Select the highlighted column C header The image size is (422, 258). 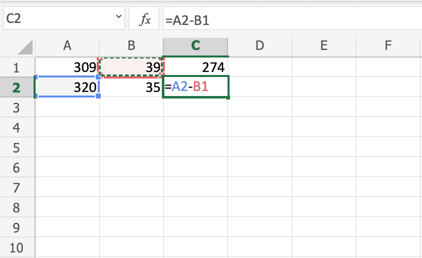[x=195, y=46]
